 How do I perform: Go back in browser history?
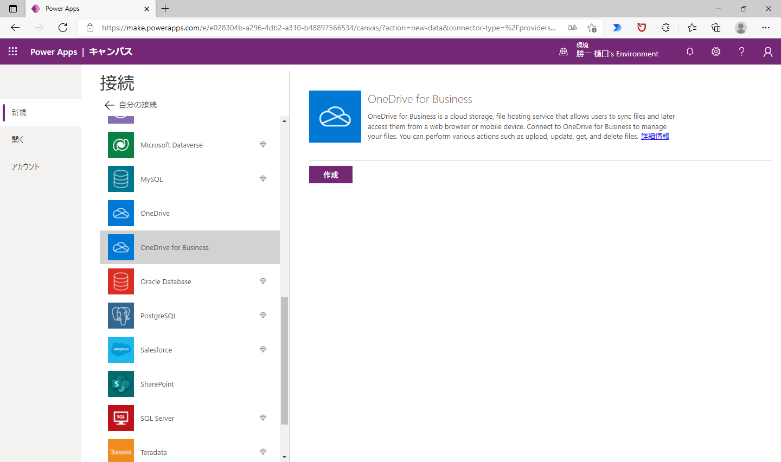(x=15, y=28)
